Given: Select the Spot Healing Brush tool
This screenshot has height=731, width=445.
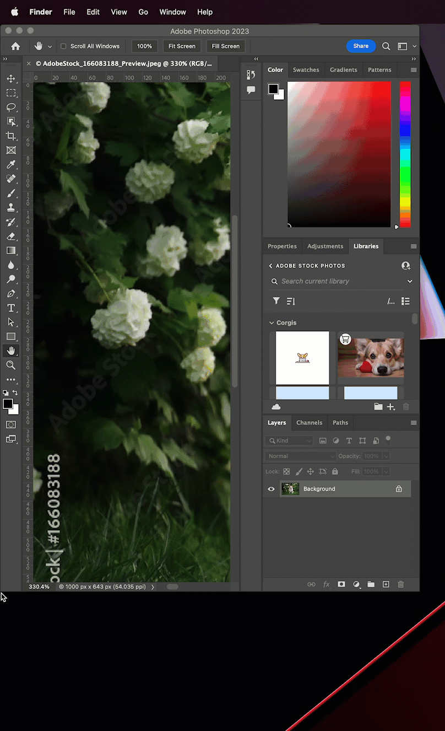Looking at the screenshot, I should pos(11,179).
